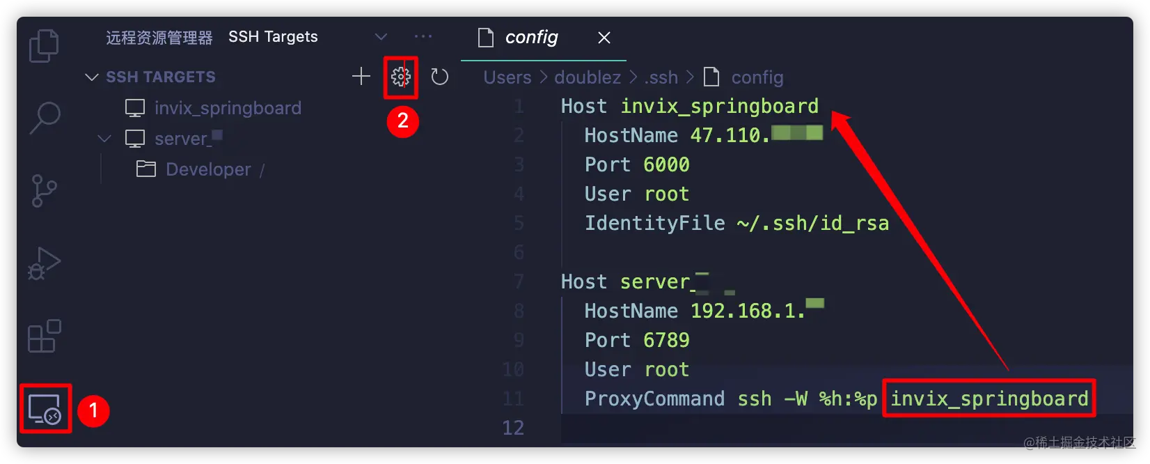Open the panel more actions ellipsis
The image size is (1150, 464).
tap(423, 37)
